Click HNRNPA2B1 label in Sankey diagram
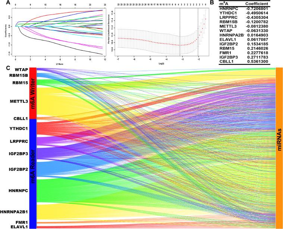This screenshot has height=229, width=283. 14,212
